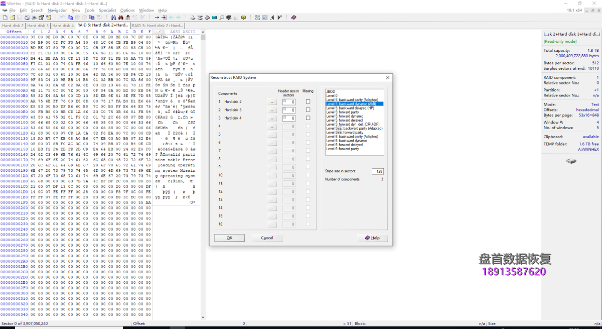
Task: Open the Edit menu
Action: (x=24, y=10)
